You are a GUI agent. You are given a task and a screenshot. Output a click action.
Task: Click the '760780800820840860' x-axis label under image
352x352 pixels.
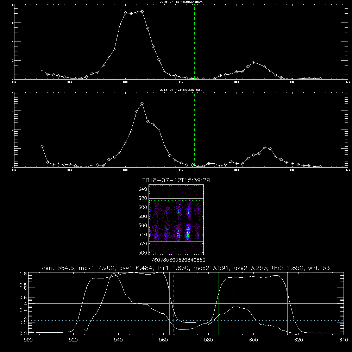tap(178, 260)
